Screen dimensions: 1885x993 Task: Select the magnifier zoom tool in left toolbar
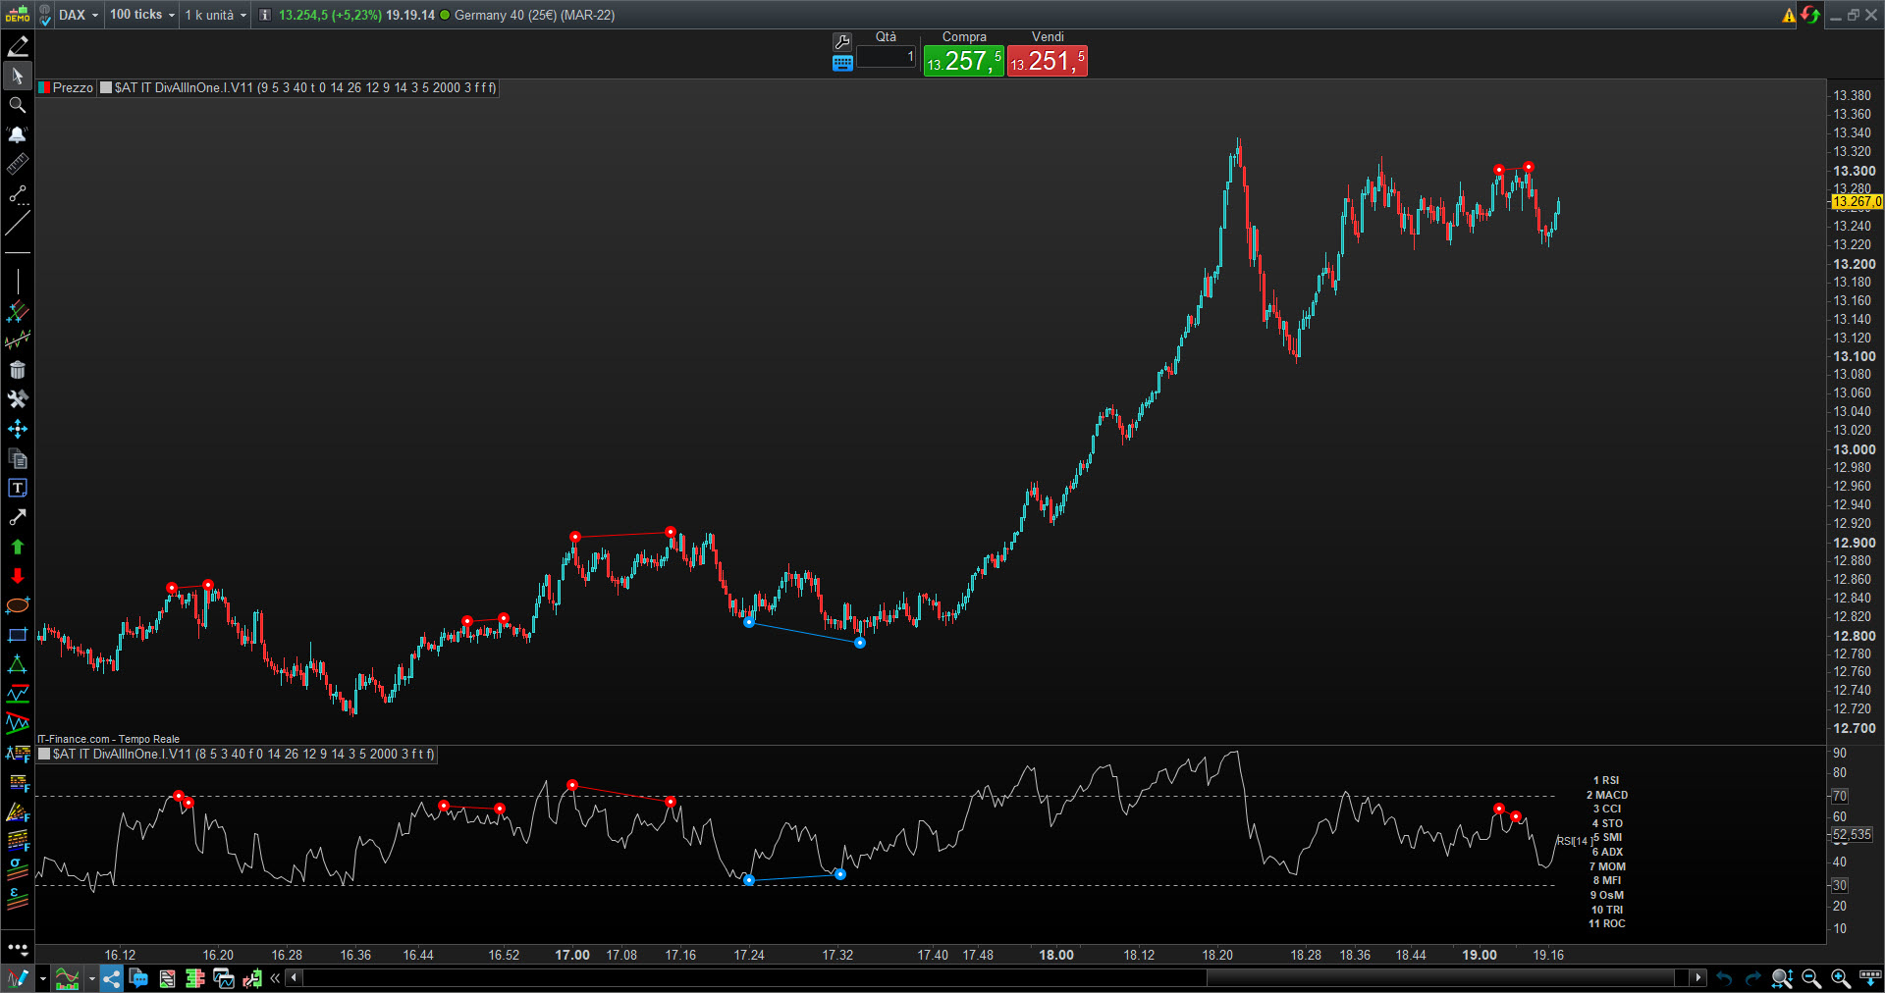[x=17, y=105]
